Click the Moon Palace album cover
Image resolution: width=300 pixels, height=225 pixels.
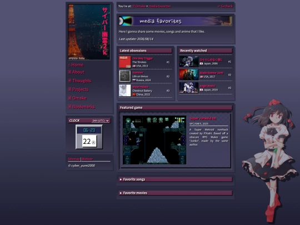pyautogui.click(x=125, y=91)
